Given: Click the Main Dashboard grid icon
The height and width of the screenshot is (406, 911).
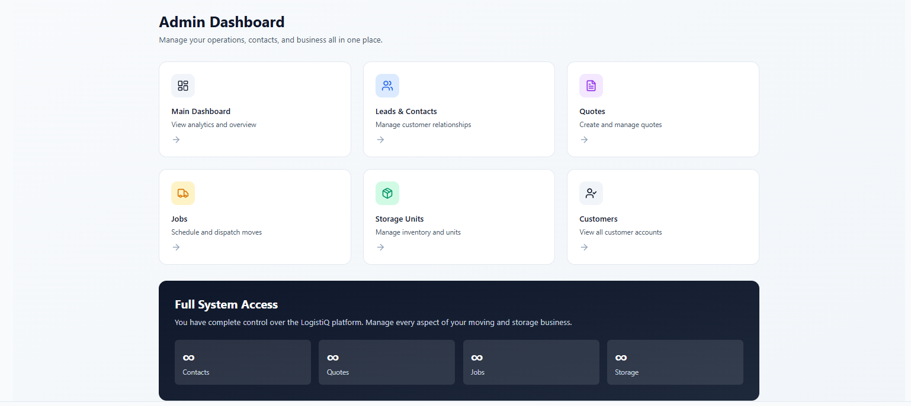Looking at the screenshot, I should point(183,86).
